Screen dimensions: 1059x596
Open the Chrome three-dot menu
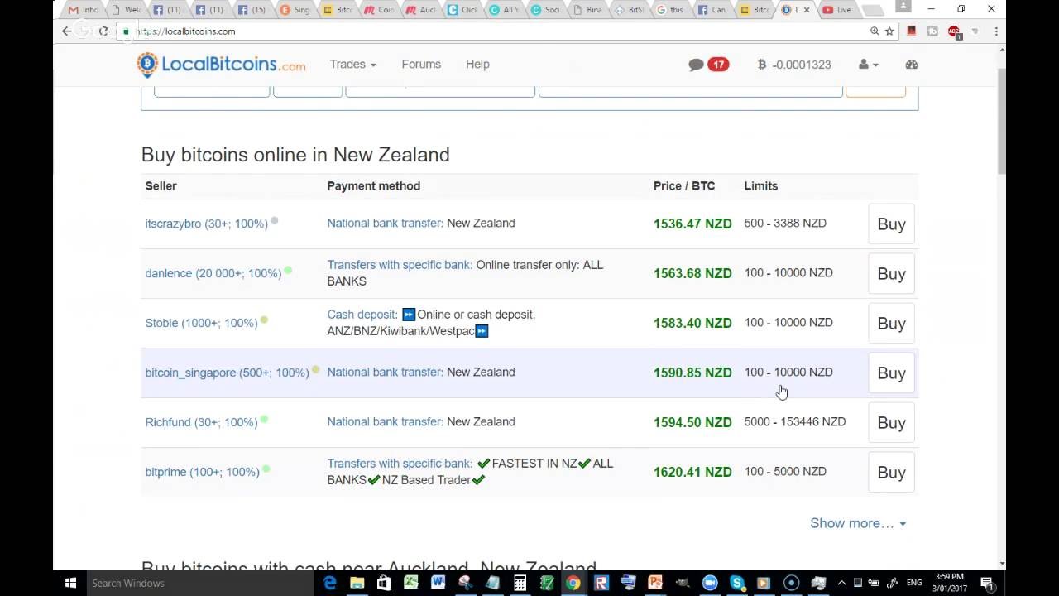click(x=996, y=31)
